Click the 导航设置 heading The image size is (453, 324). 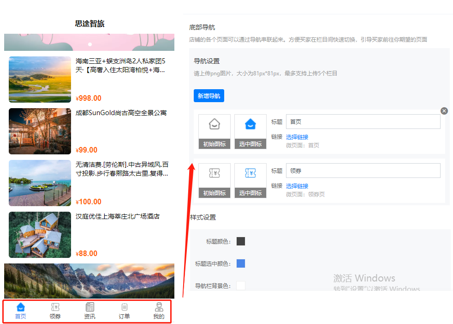tap(207, 61)
